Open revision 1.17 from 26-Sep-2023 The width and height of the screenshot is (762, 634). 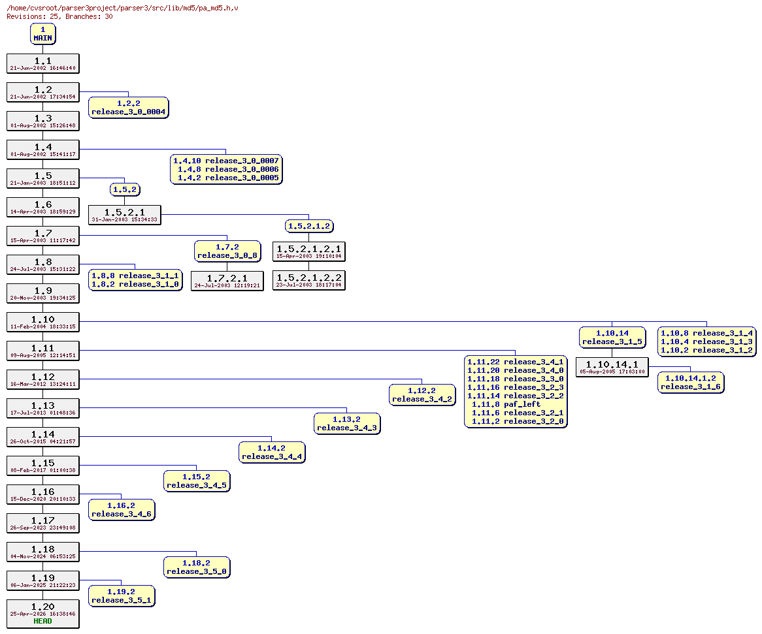pos(42,522)
